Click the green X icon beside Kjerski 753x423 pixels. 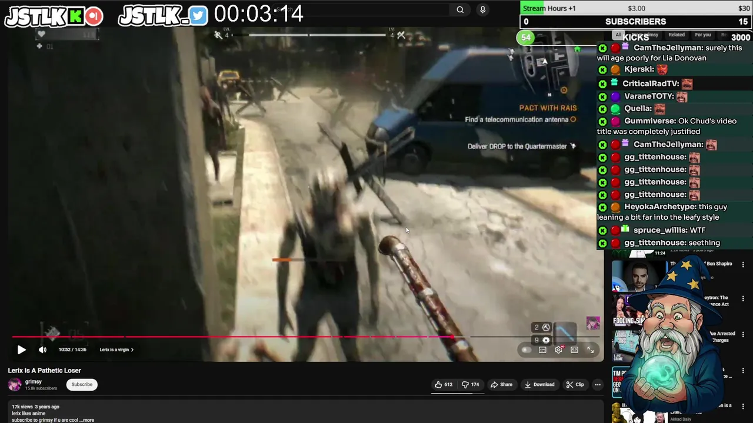pos(602,70)
